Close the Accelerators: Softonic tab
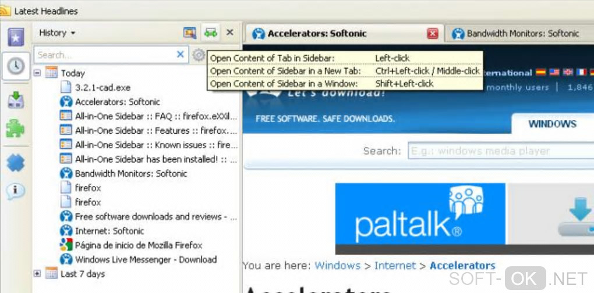This screenshot has width=594, height=293. pyautogui.click(x=432, y=34)
